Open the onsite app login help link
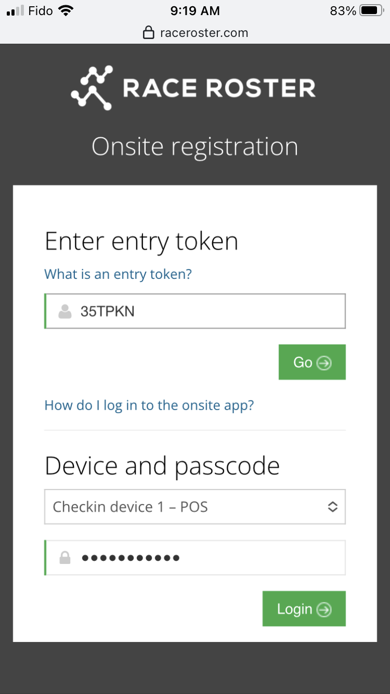Image resolution: width=390 pixels, height=694 pixels. pyautogui.click(x=149, y=405)
